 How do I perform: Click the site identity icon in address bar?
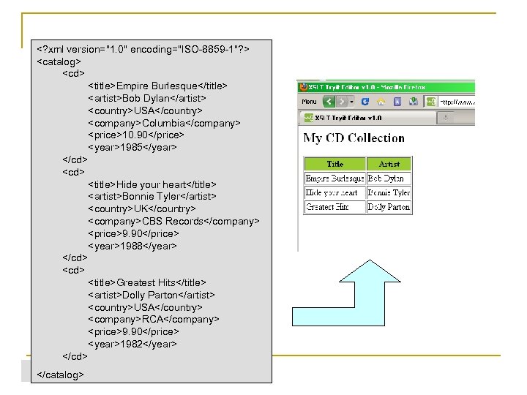pyautogui.click(x=431, y=102)
